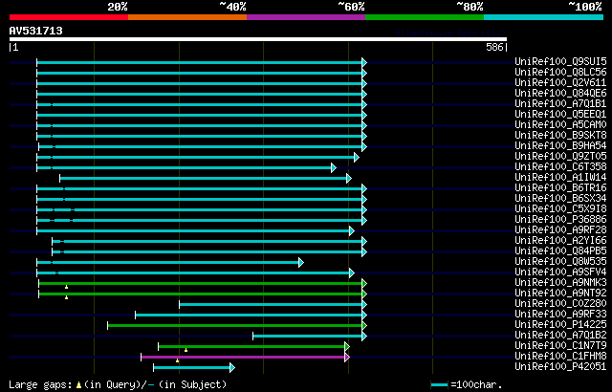This screenshot has width=612, height=392.
Task: Click the UniRef100_A7Q1B1 label
Action: (560, 104)
